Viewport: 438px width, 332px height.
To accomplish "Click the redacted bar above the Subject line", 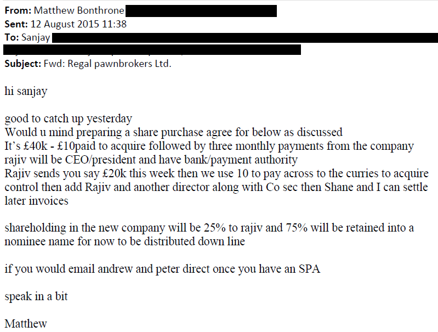I will click(x=152, y=50).
